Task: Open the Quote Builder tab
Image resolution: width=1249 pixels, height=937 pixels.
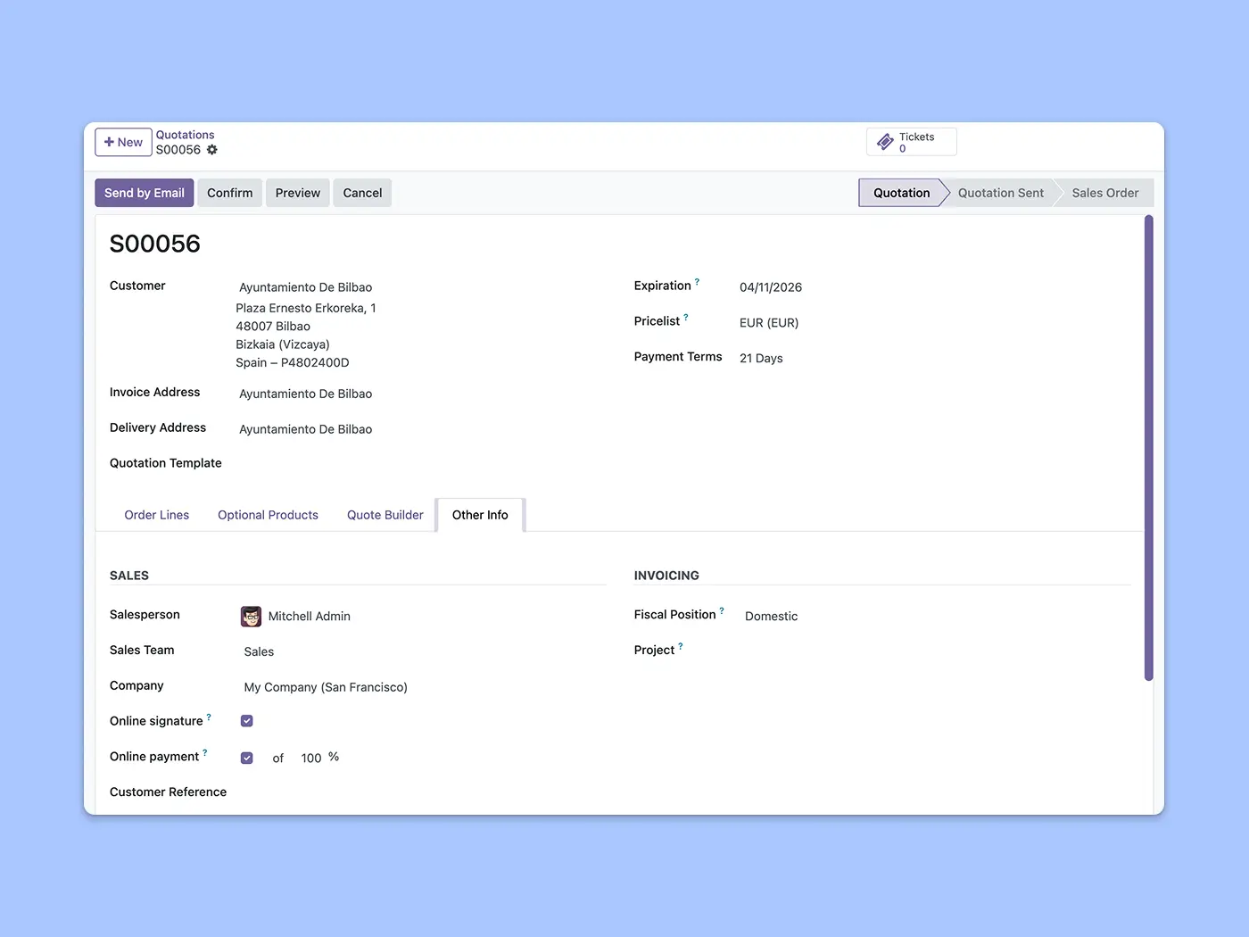Action: [x=385, y=515]
